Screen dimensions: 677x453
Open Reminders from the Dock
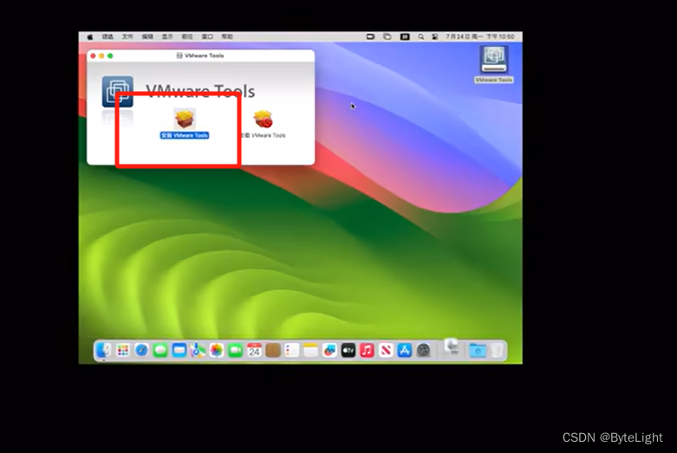tap(292, 350)
